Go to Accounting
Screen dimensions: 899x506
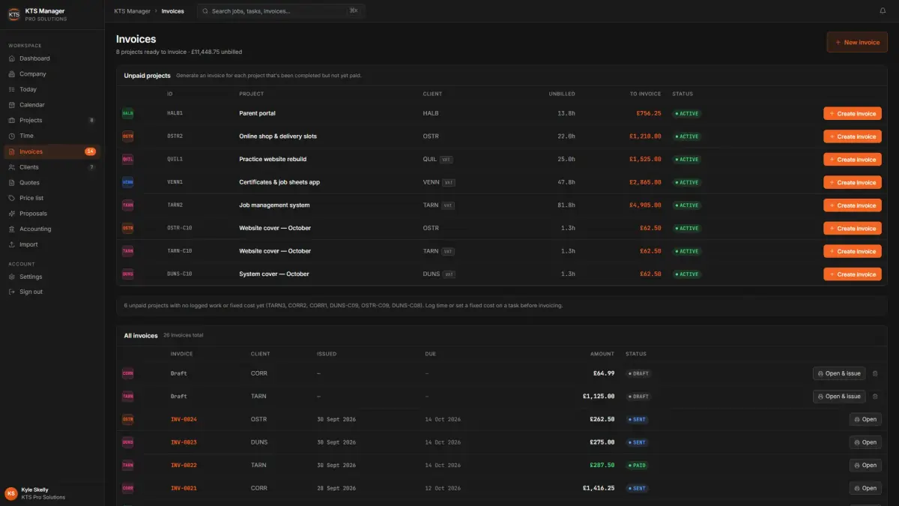coord(52,229)
